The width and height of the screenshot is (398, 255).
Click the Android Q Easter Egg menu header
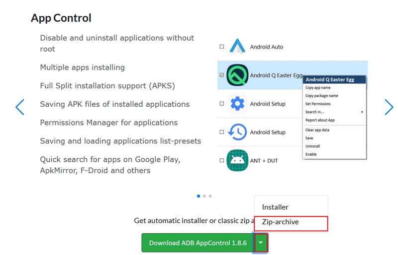334,79
